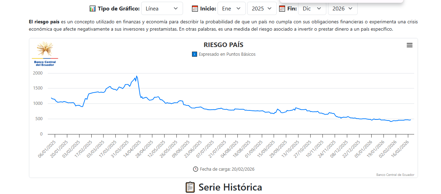441x194 pixels.
Task: Click the RIESGO PAÍS chart title
Action: pos(223,45)
